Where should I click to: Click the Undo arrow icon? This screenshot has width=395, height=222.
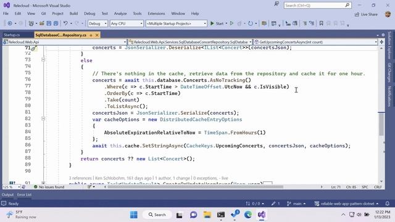coord(65,23)
